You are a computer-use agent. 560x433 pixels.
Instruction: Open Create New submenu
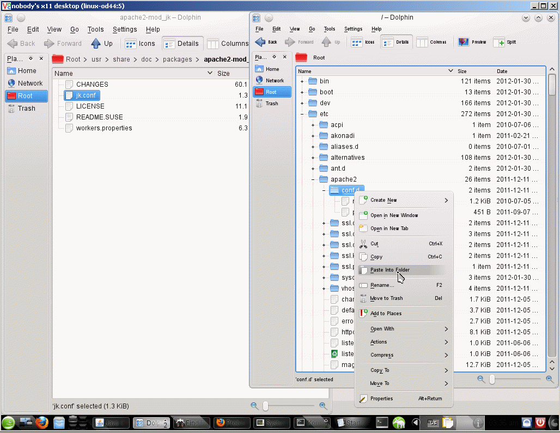[x=403, y=200]
